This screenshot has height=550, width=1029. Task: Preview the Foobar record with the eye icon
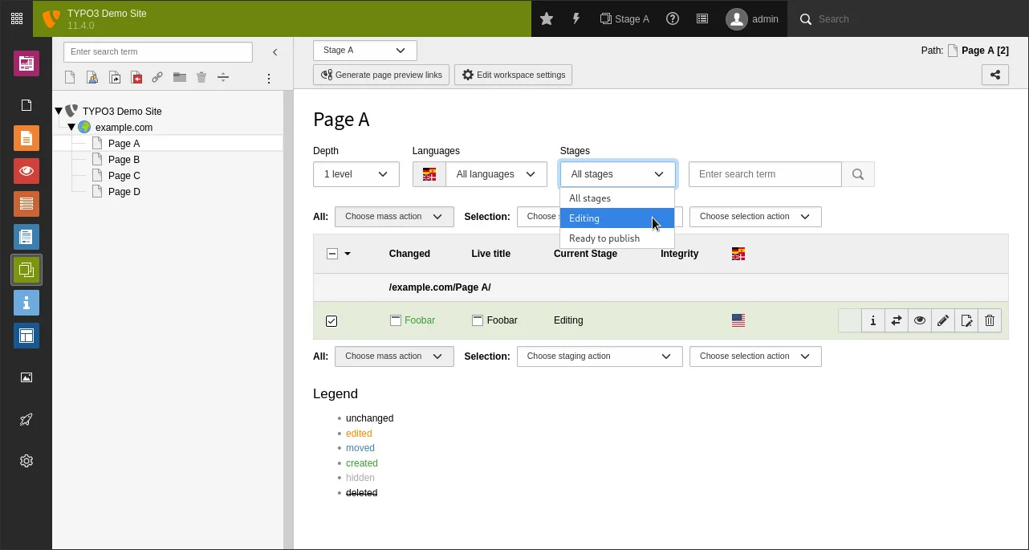920,320
